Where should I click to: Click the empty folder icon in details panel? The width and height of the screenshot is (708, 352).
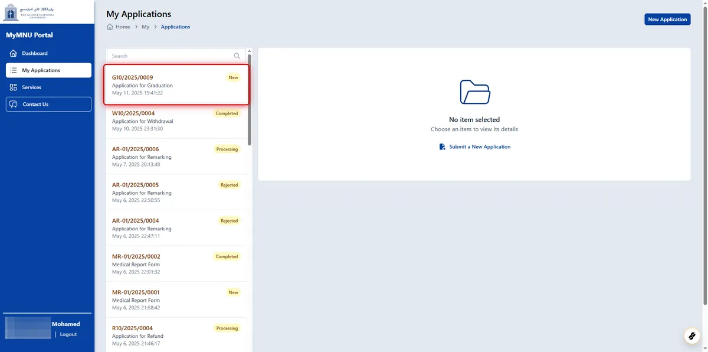pos(475,92)
